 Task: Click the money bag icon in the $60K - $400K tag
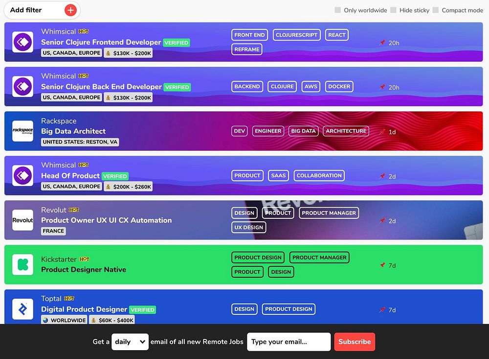point(93,320)
